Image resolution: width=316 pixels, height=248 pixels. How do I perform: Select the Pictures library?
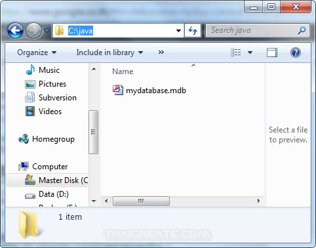[x=52, y=84]
